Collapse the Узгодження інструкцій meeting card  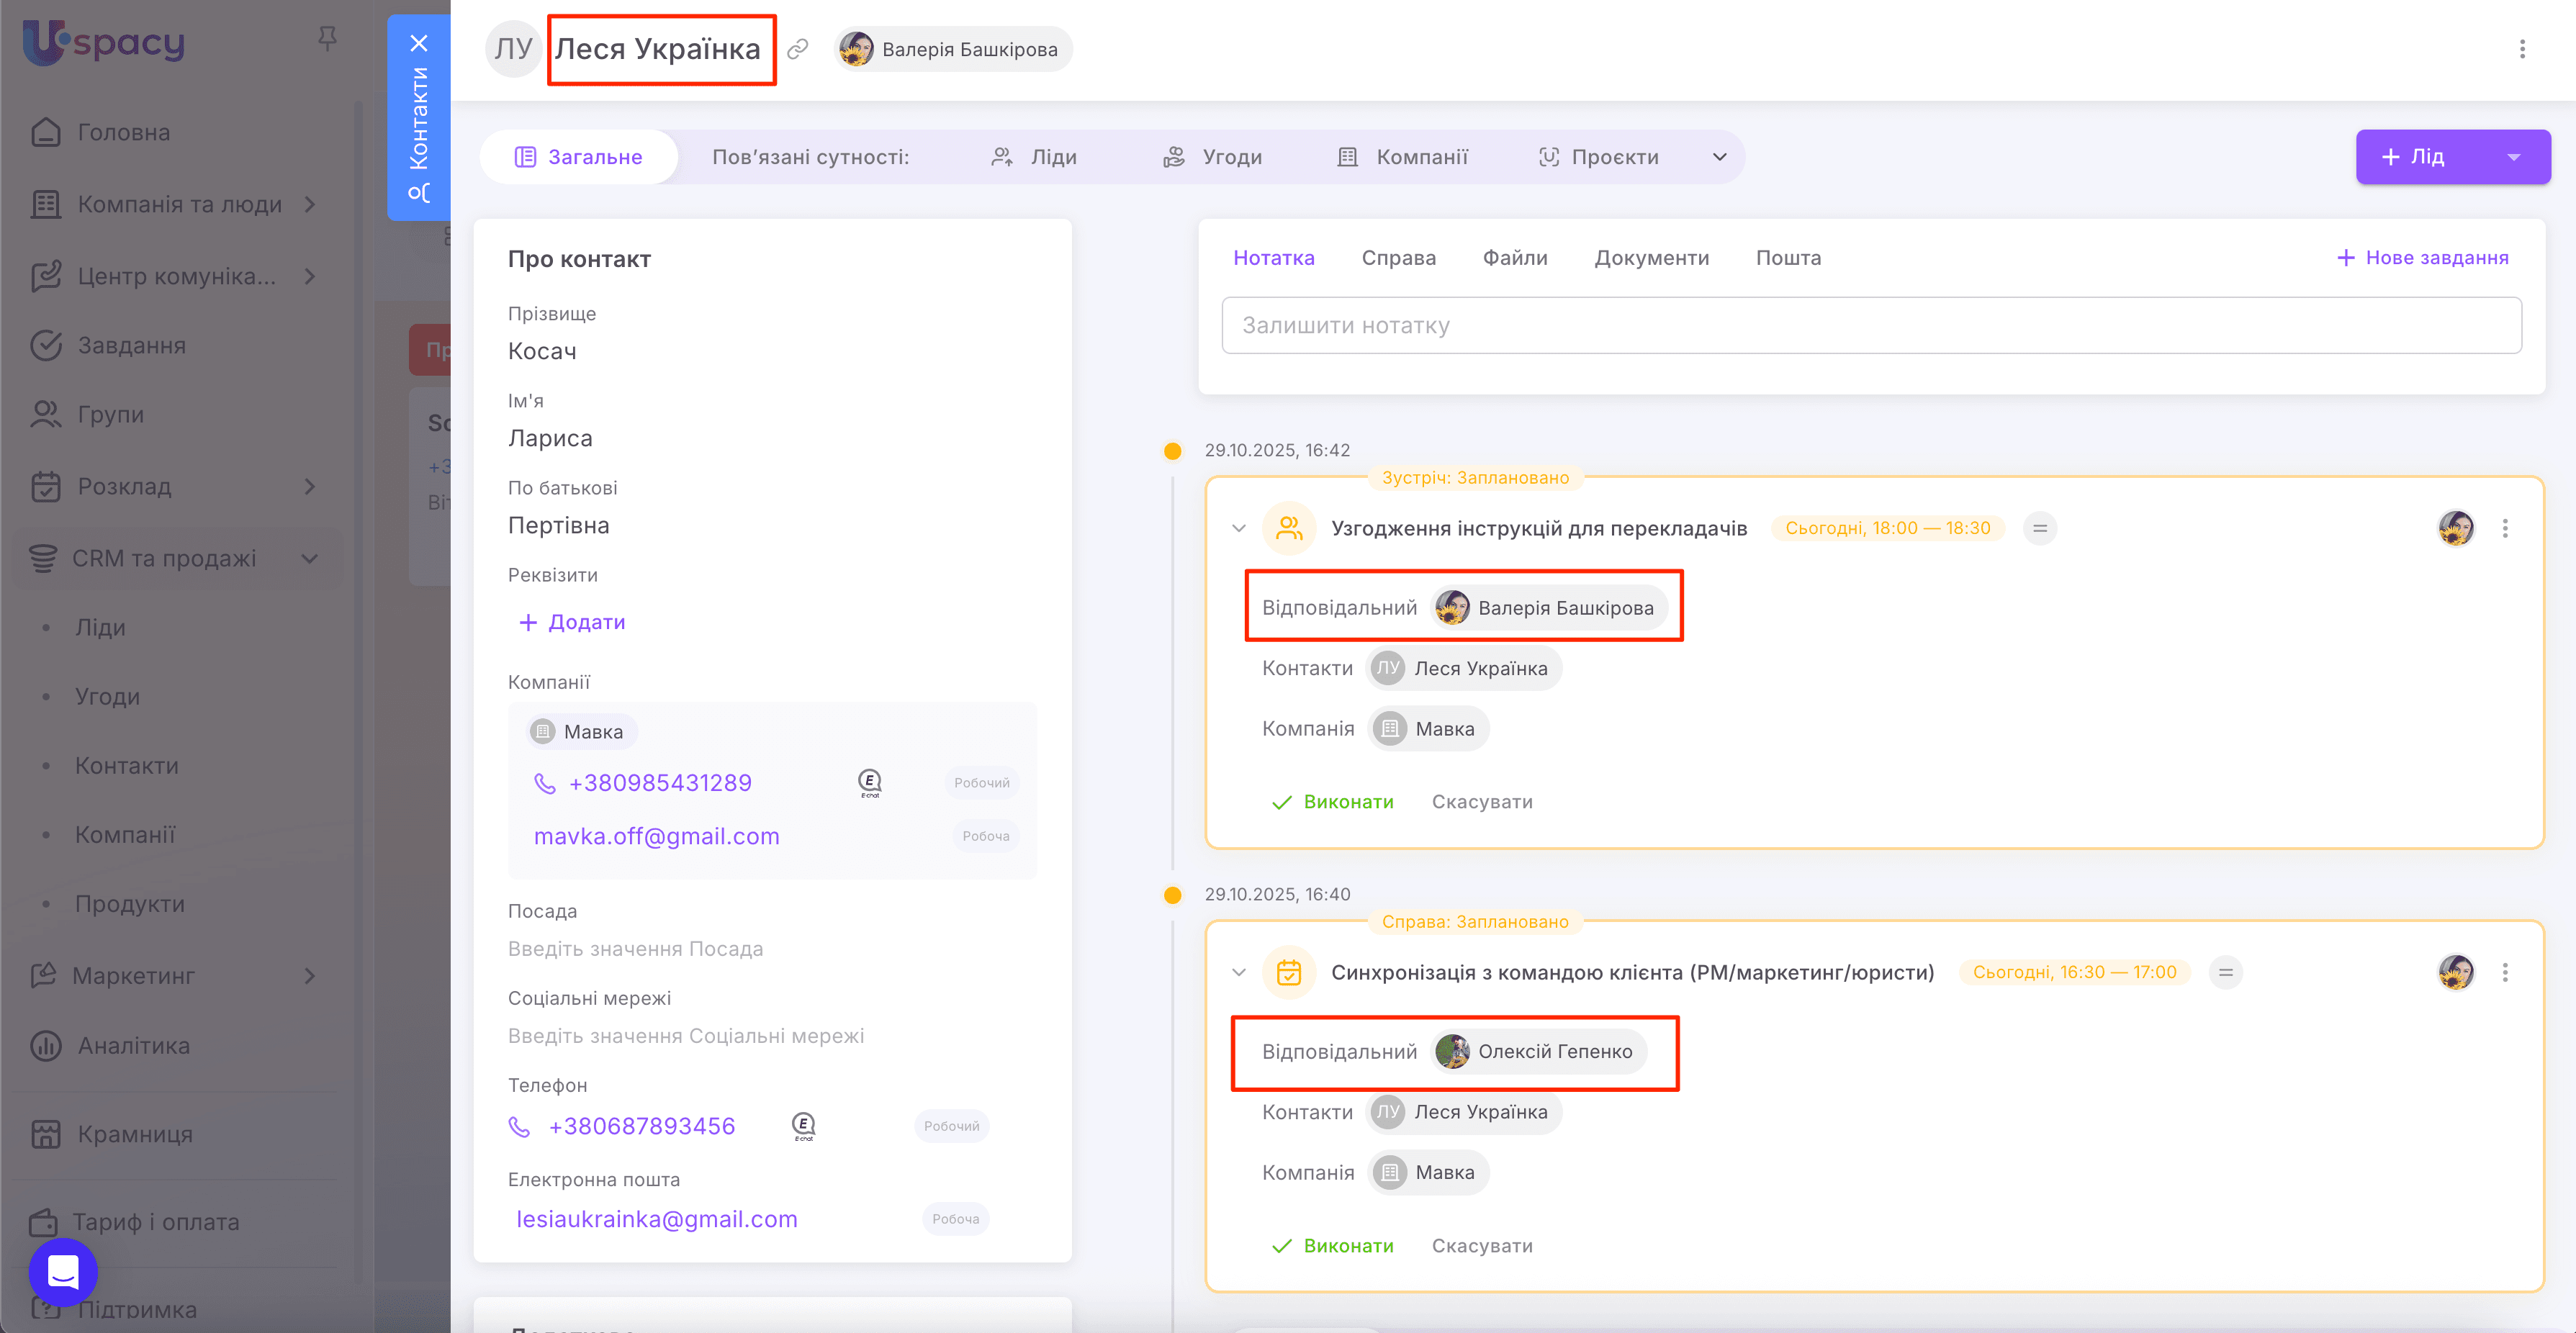[x=1239, y=528]
